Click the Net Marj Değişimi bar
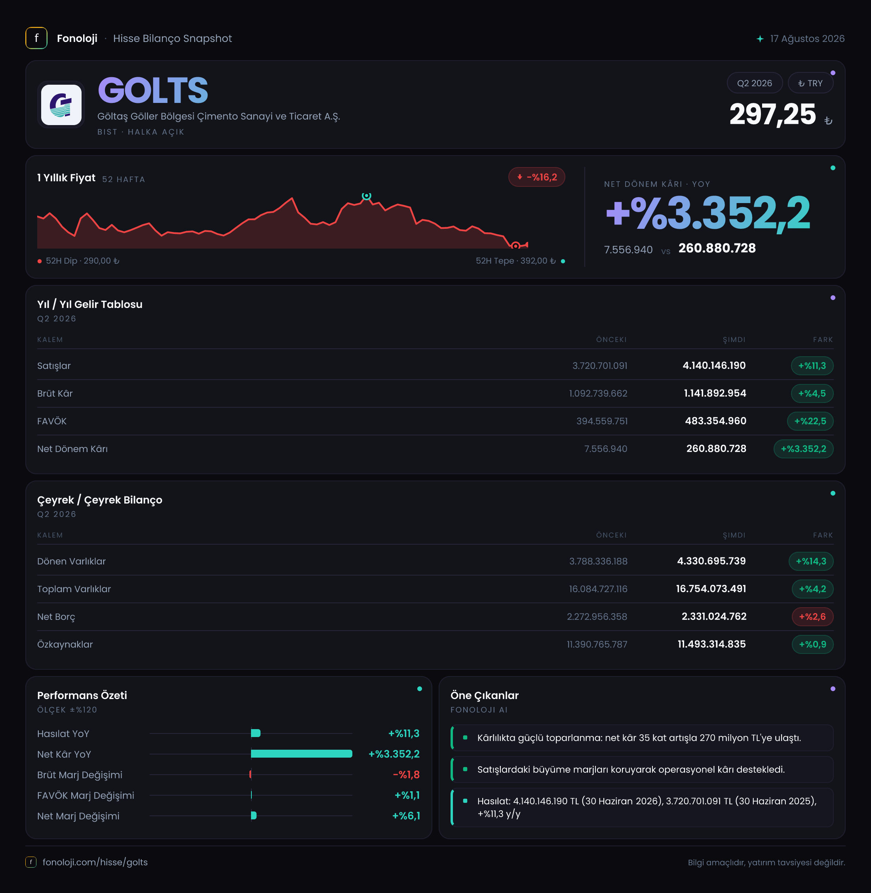Viewport: 871px width, 893px height. coord(254,816)
